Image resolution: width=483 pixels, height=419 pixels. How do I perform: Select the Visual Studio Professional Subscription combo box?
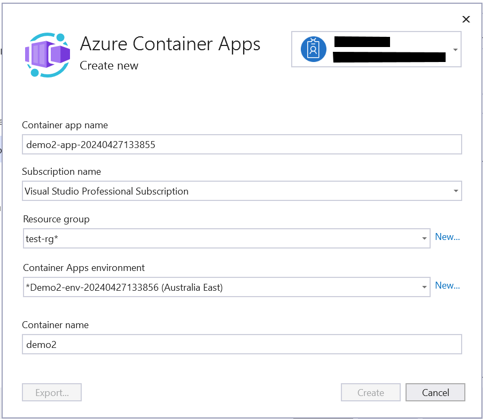click(242, 191)
